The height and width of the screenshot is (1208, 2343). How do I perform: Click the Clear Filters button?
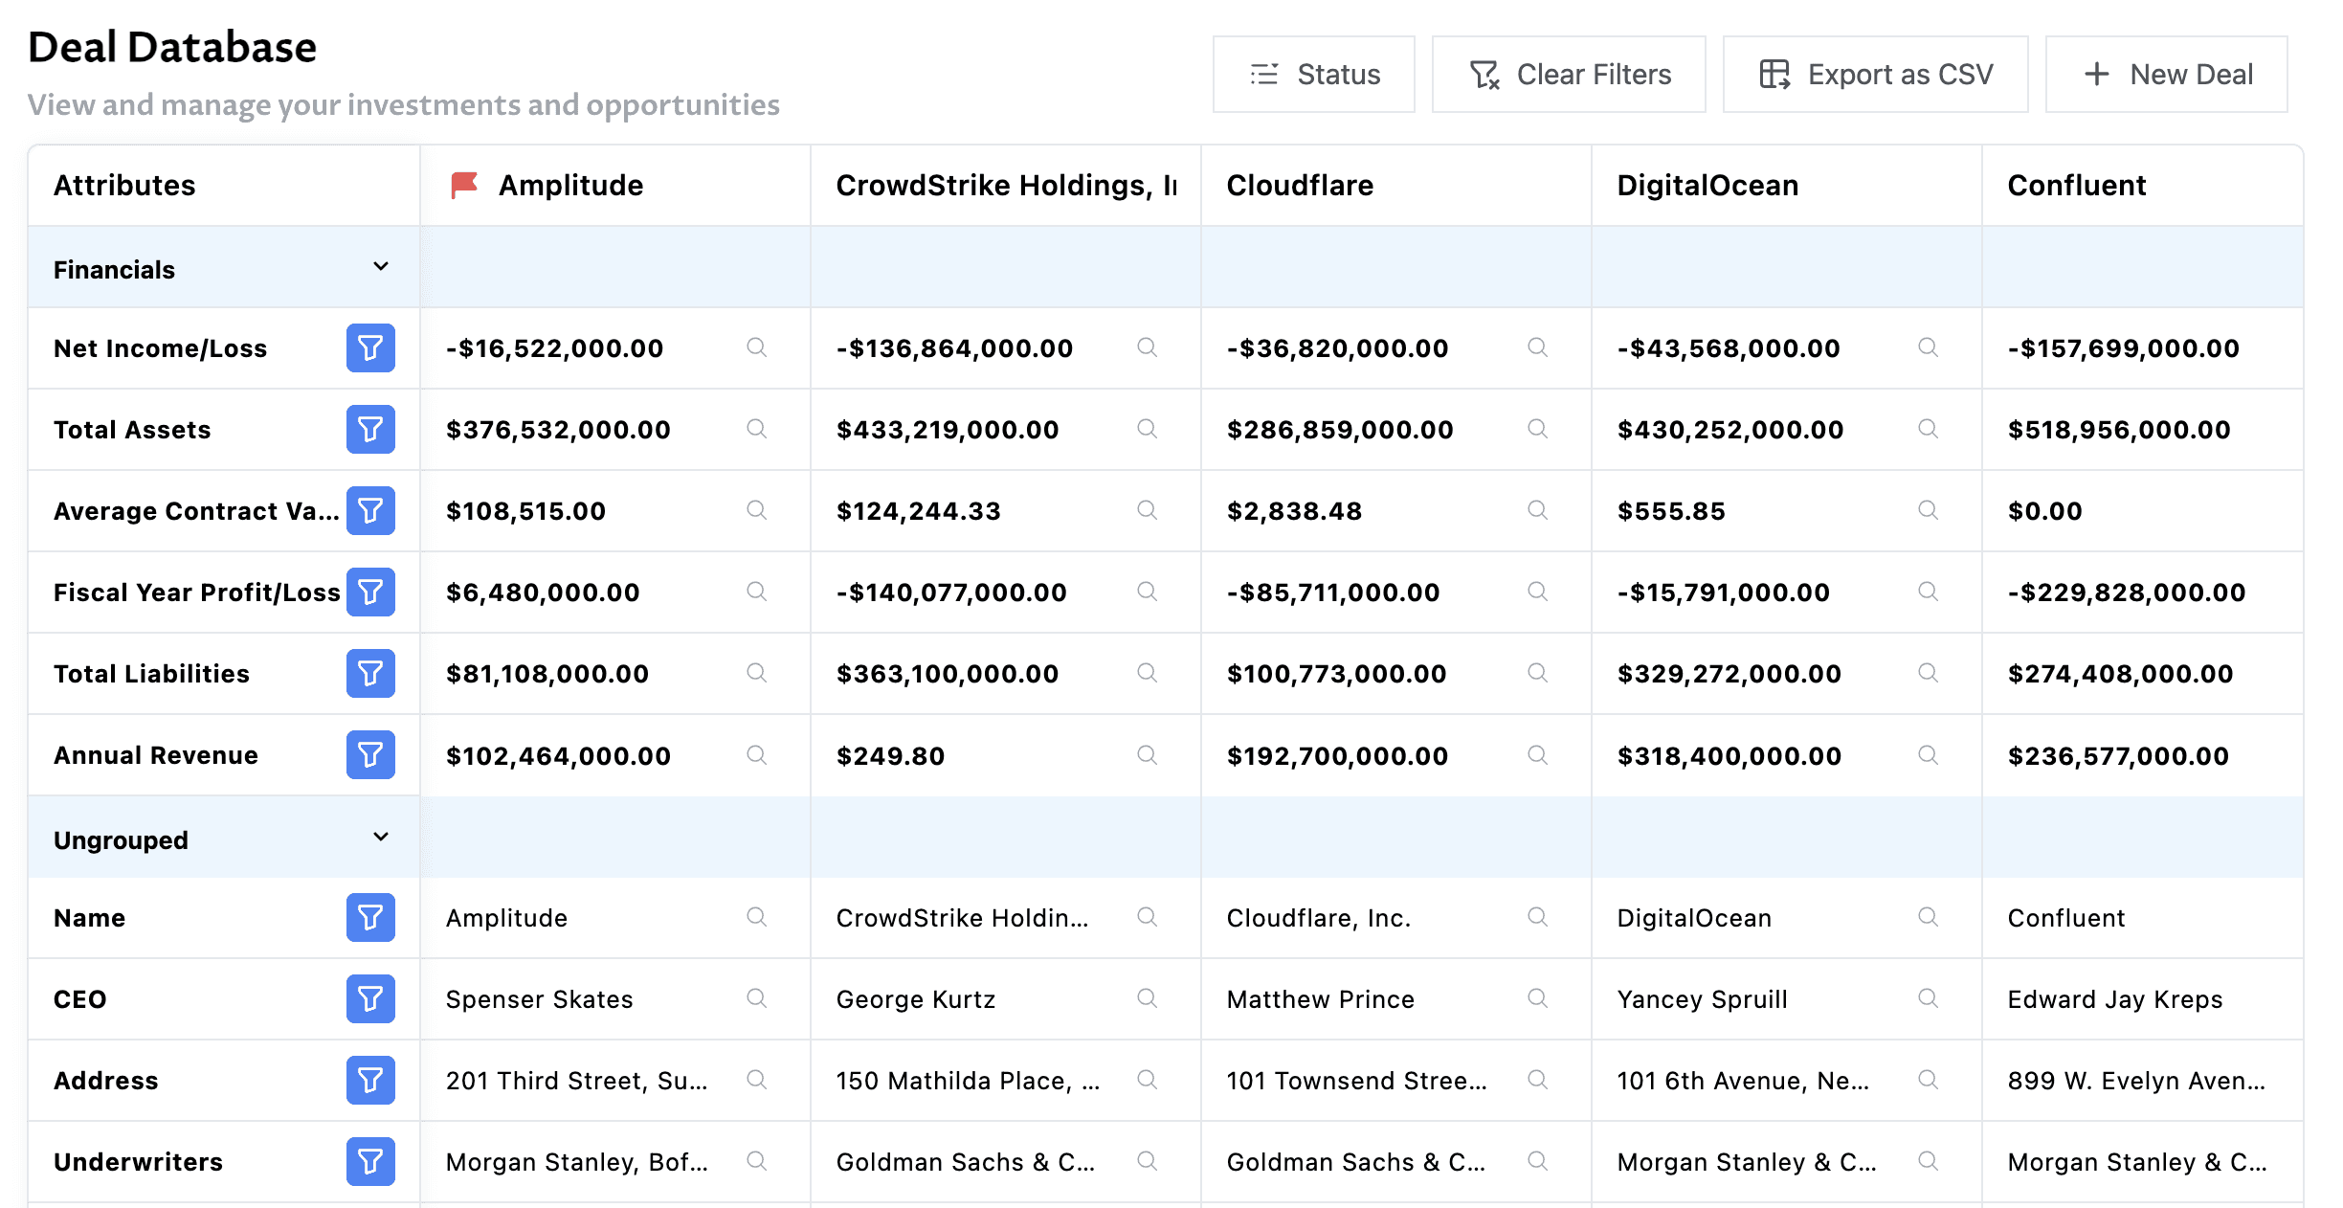[1569, 75]
